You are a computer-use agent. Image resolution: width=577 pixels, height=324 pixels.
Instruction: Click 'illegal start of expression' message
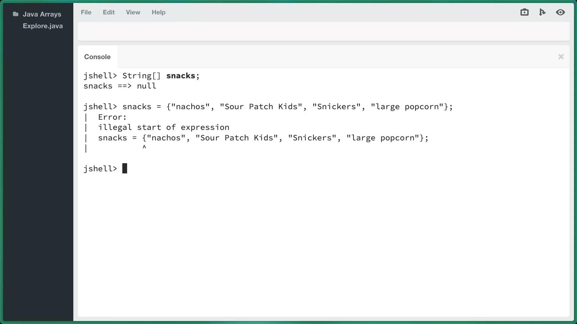[x=163, y=127]
